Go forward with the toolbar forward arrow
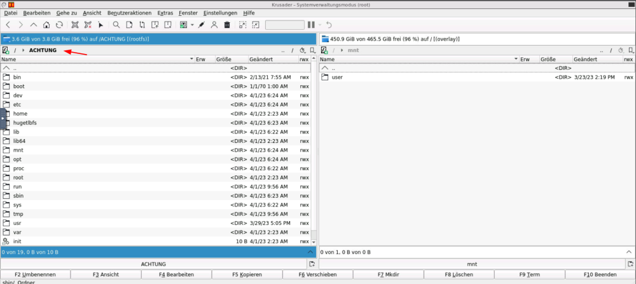This screenshot has height=284, width=636. click(x=21, y=25)
